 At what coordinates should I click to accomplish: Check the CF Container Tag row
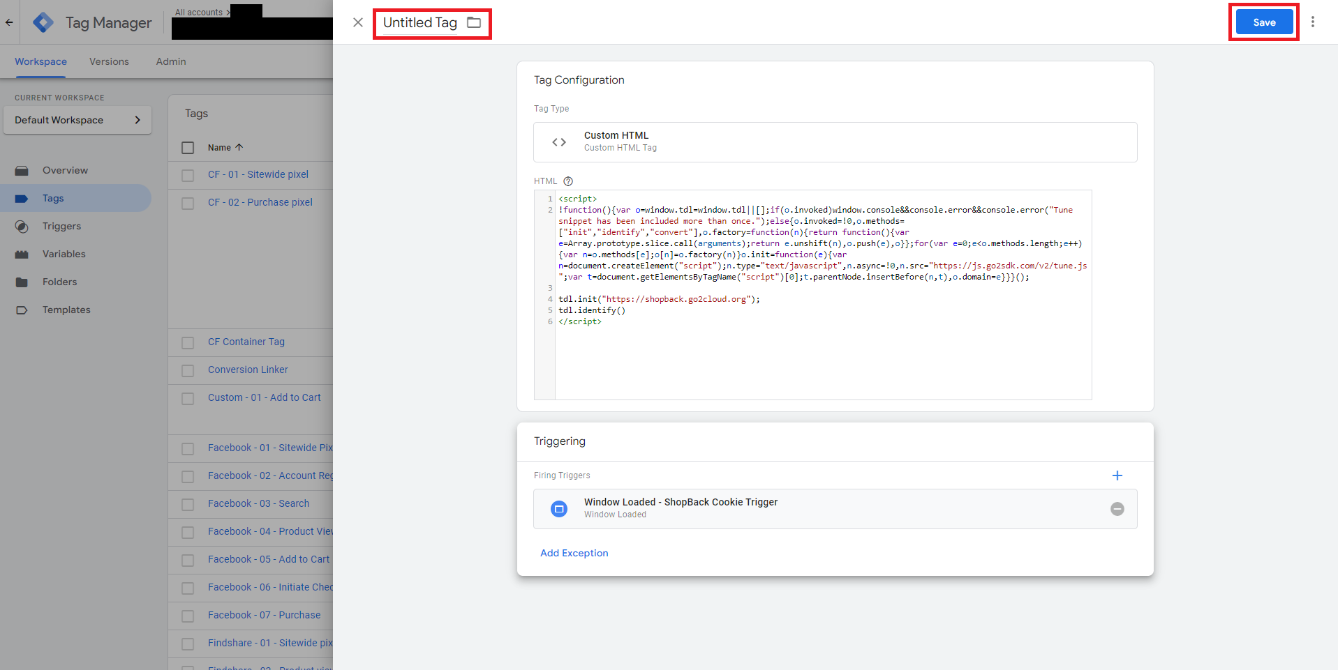coord(188,342)
